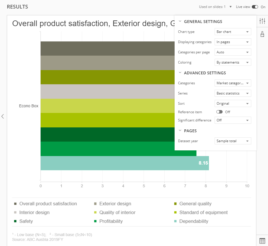This screenshot has width=268, height=246.
Task: Open the paintbrush styling icon
Action: 262,34
